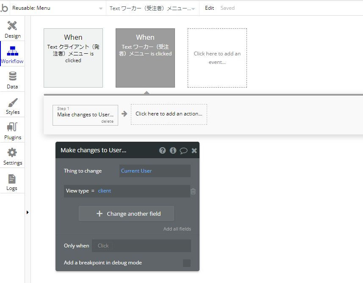The height and width of the screenshot is (283, 363).
Task: Open the Data tab
Action: pyautogui.click(x=13, y=80)
